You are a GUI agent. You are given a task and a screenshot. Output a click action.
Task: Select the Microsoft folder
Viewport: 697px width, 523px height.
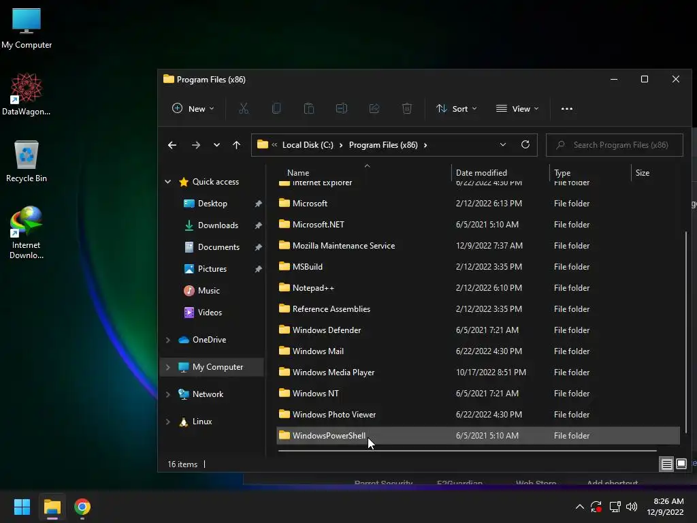point(478,203)
